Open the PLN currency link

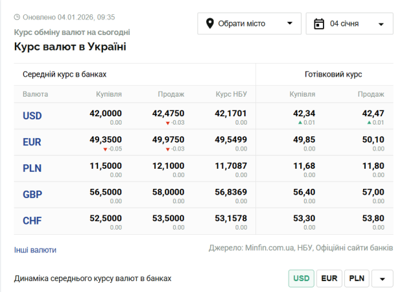coord(32,168)
